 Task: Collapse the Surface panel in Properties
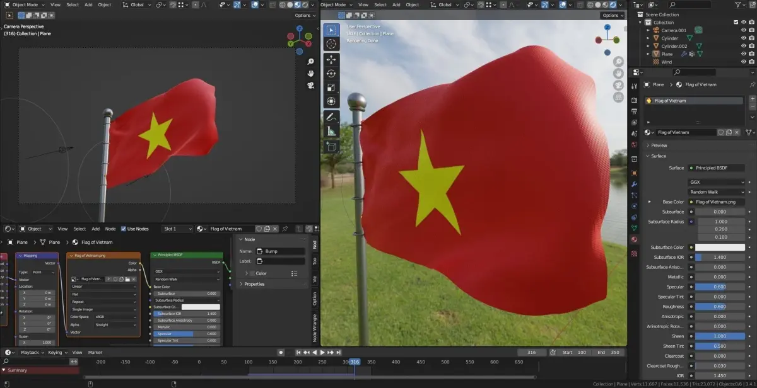pos(658,156)
